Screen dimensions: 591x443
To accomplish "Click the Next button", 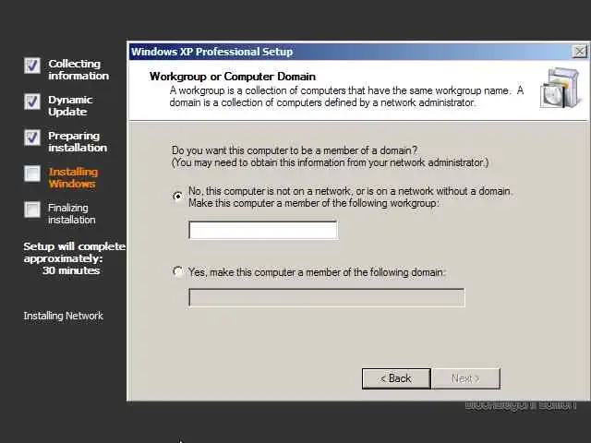I will click(465, 378).
